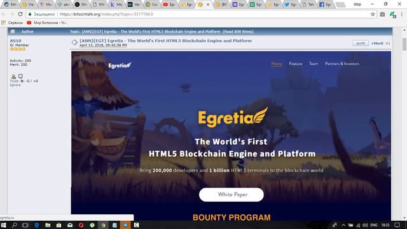Open the network icon in system tray
The image size is (407, 229).
(x=358, y=225)
